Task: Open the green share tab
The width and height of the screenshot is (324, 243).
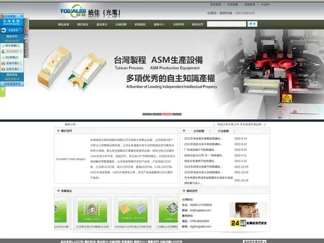Action: coord(3,91)
